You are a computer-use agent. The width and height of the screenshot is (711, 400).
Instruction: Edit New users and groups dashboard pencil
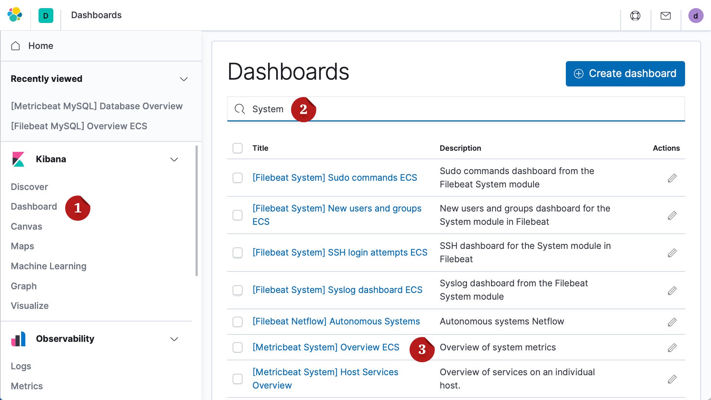tap(672, 216)
